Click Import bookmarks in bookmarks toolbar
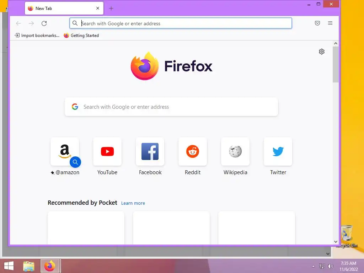The height and width of the screenshot is (273, 364). pyautogui.click(x=37, y=36)
